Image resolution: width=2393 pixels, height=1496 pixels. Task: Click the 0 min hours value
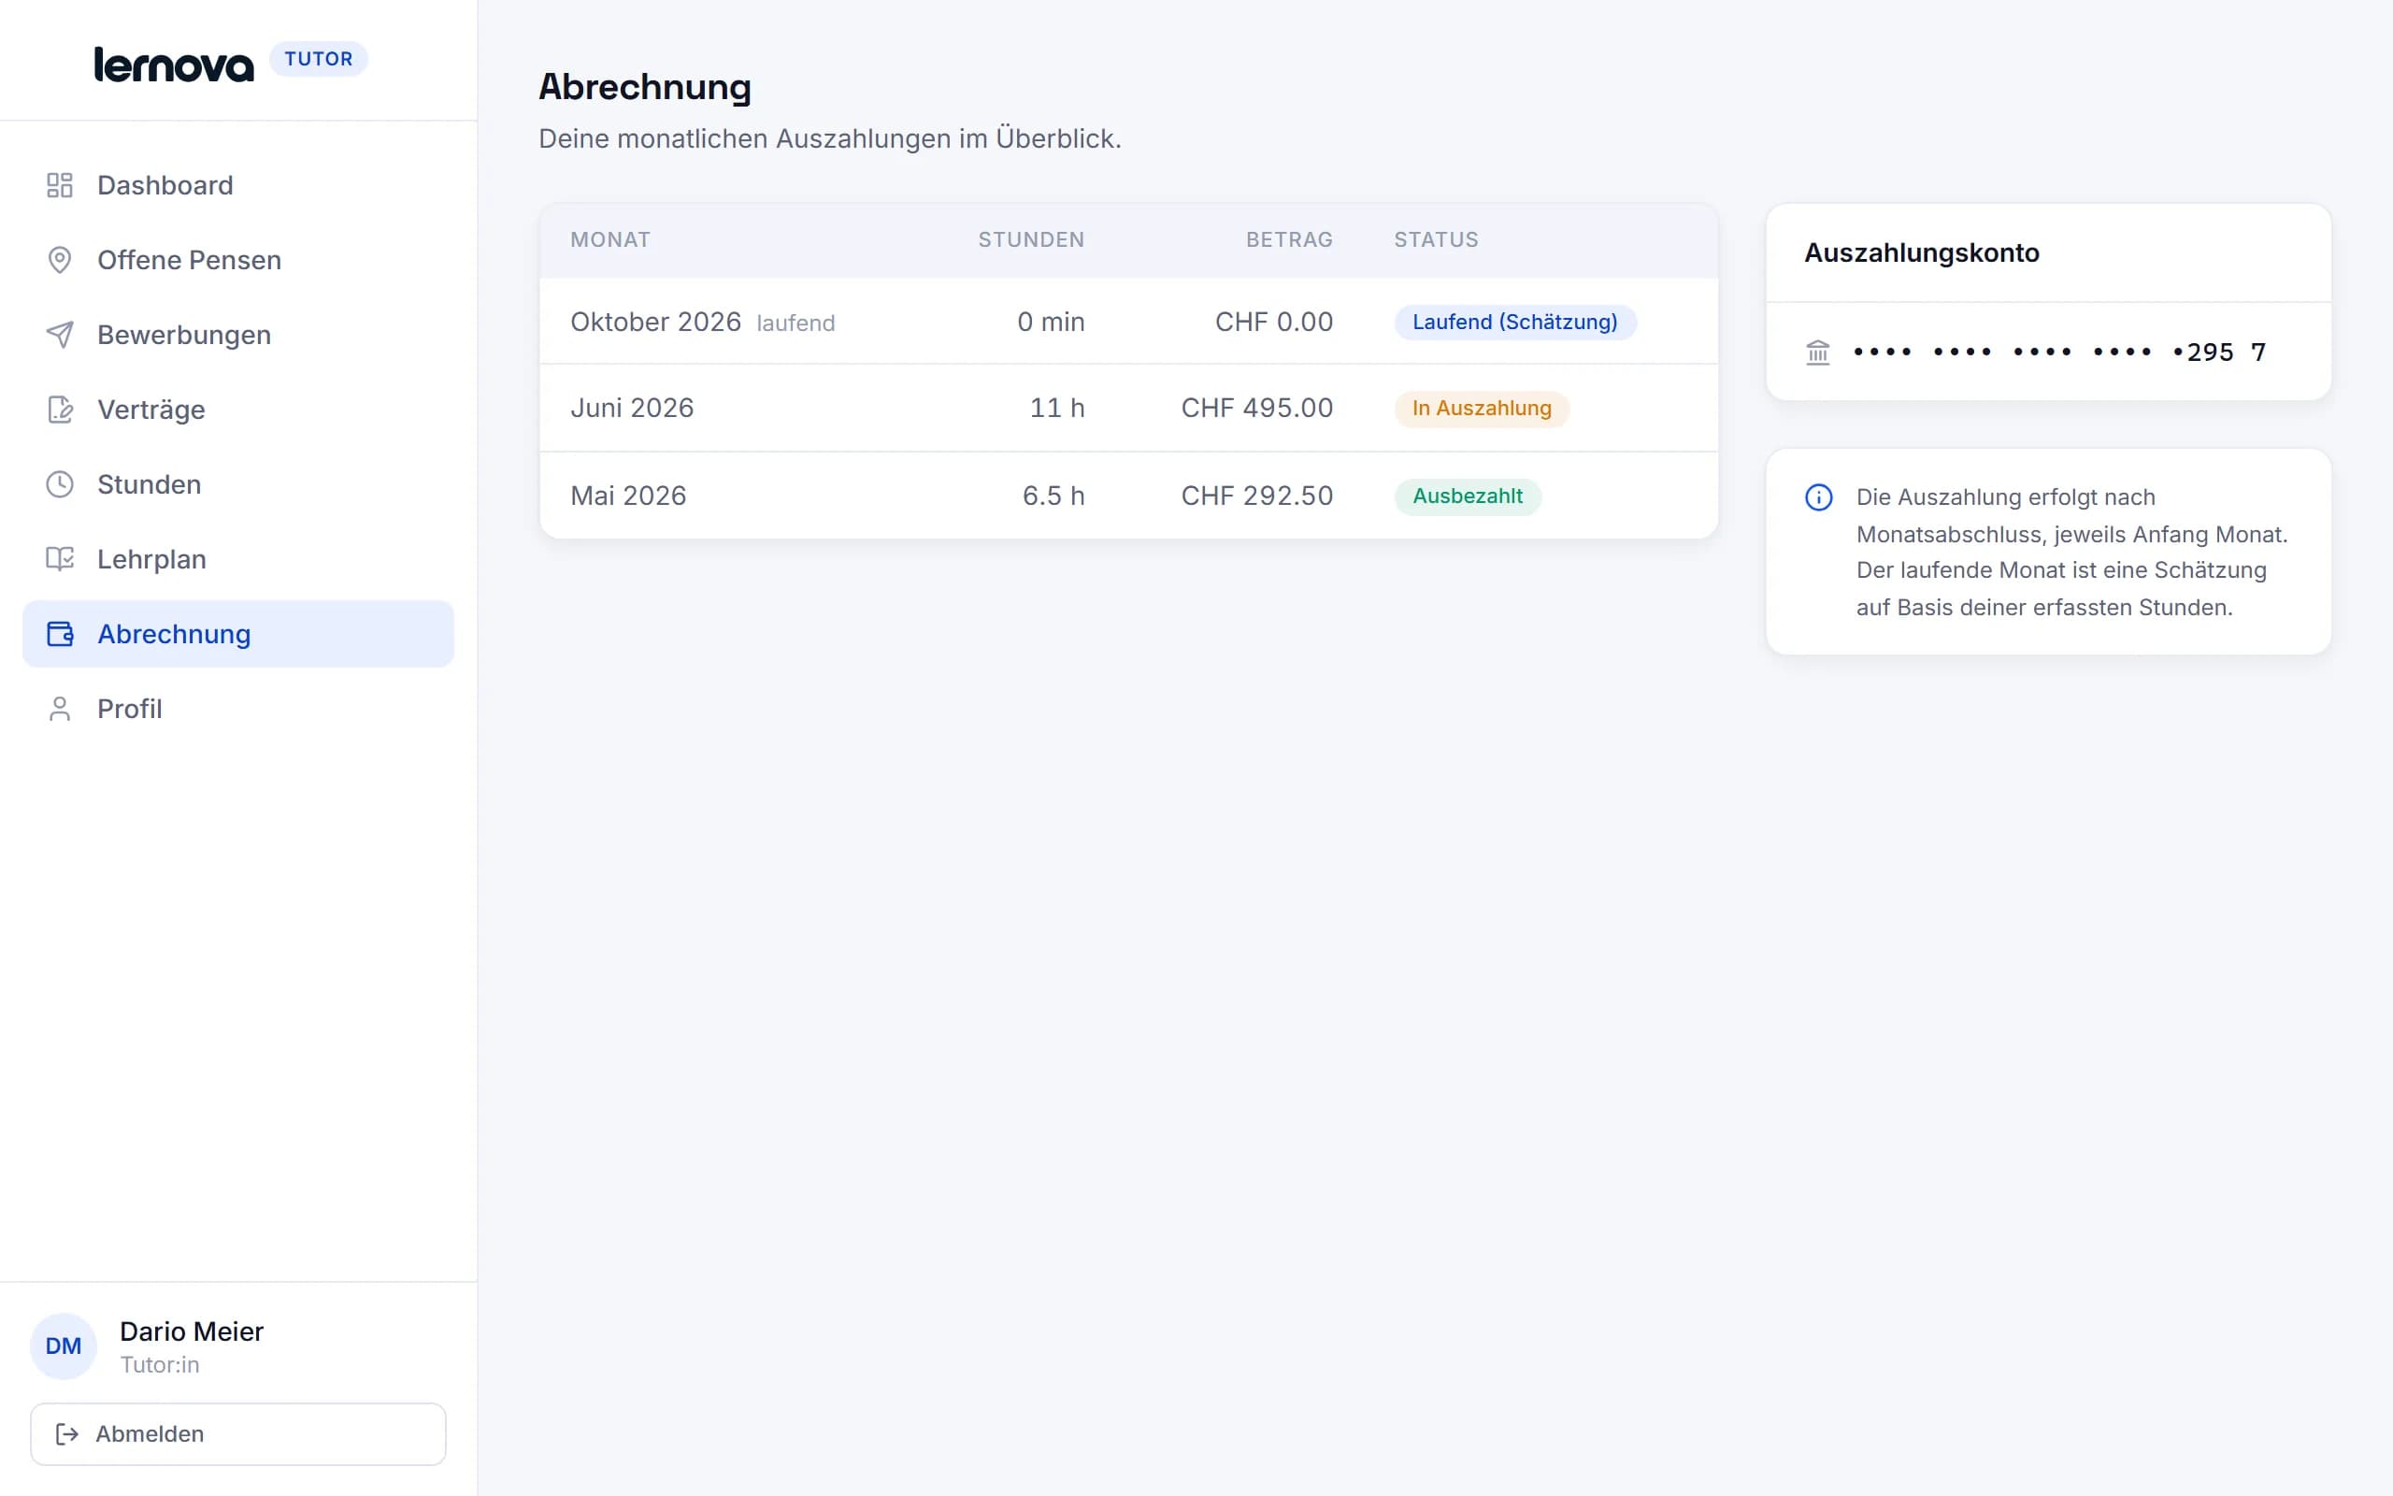click(1050, 322)
